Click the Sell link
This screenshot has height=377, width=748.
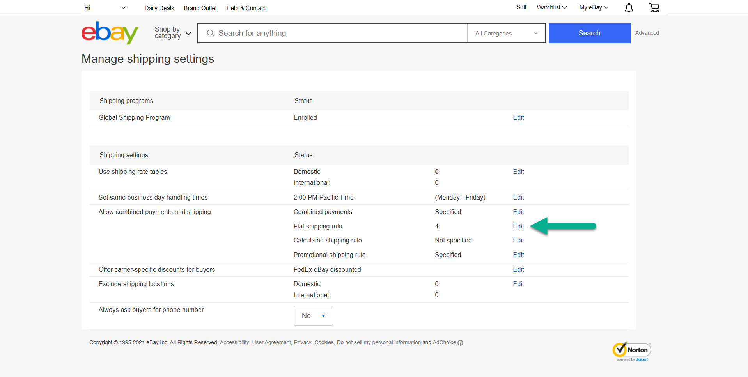tap(521, 7)
